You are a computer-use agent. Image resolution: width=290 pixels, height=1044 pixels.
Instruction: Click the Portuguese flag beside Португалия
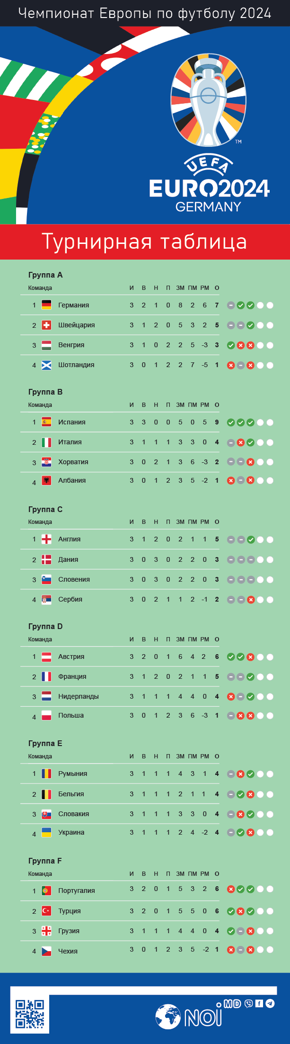[x=46, y=891]
